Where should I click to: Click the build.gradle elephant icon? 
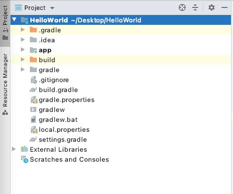[33, 90]
